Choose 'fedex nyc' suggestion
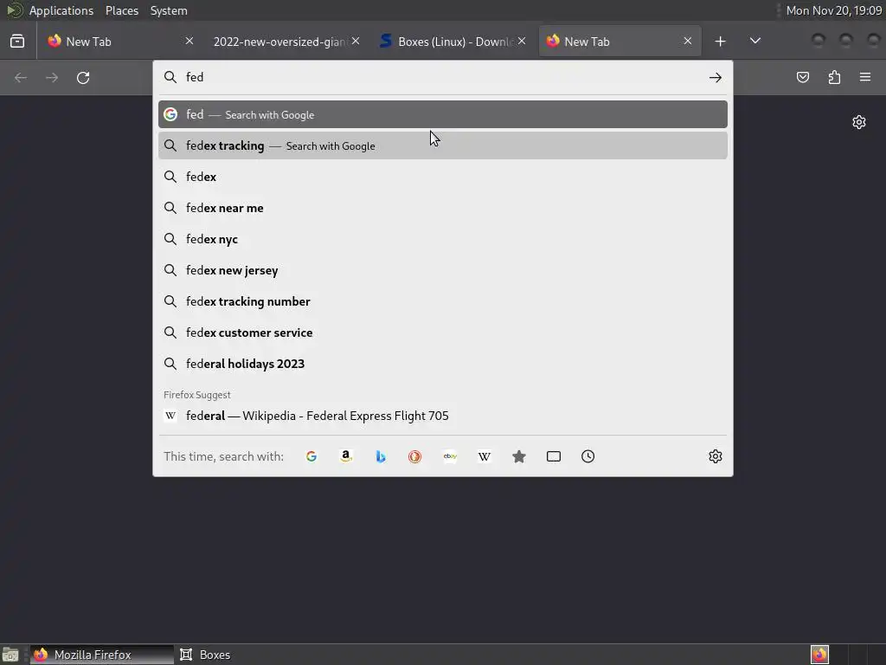 [x=443, y=239]
